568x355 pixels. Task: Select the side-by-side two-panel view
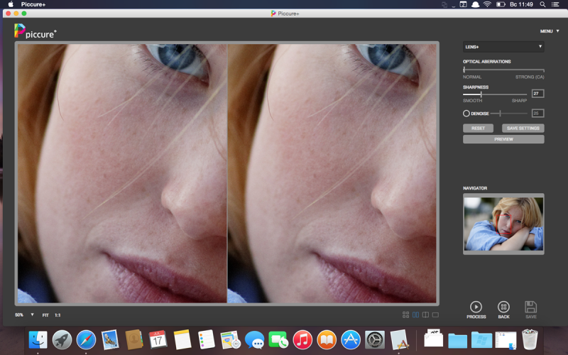click(415, 315)
